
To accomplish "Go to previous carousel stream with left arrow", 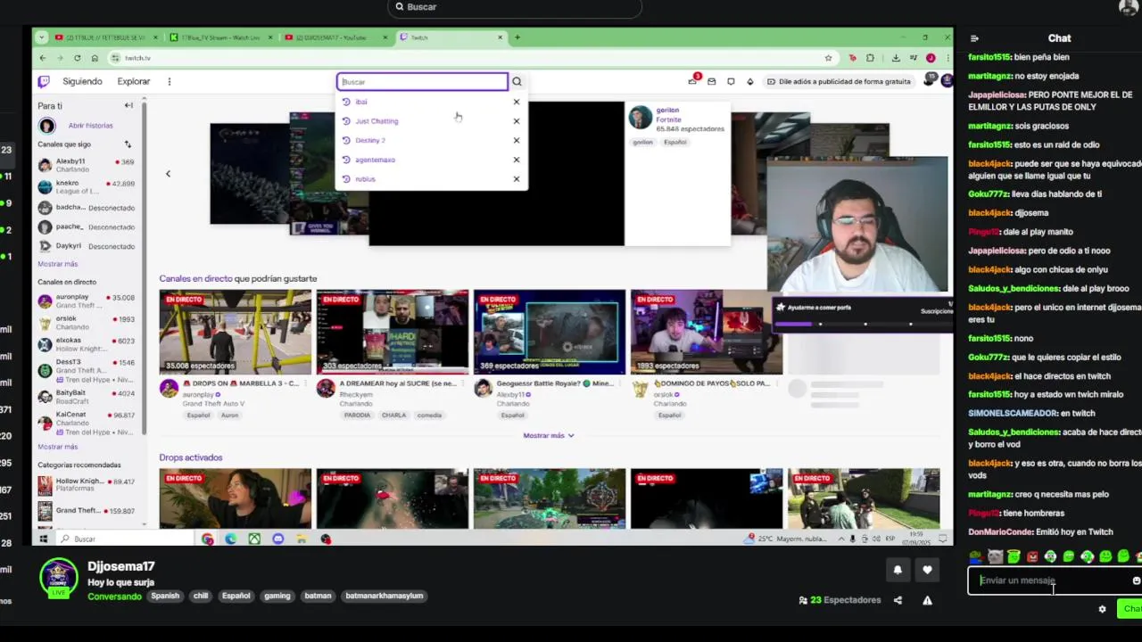I will point(168,174).
